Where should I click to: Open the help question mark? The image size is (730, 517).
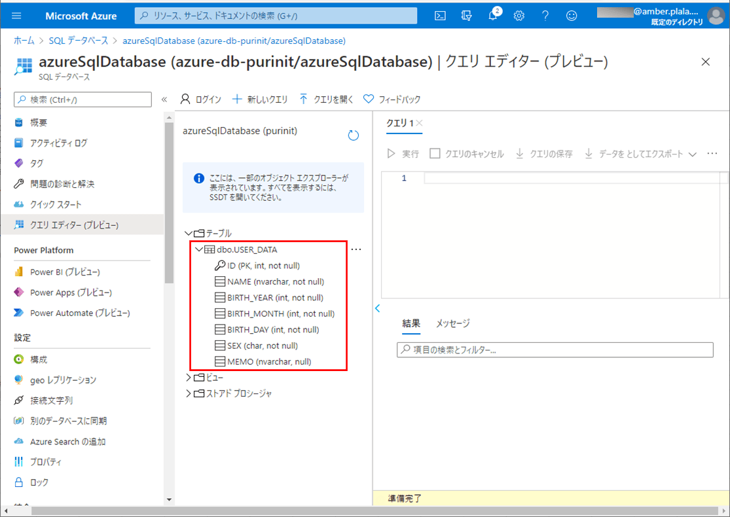point(545,16)
